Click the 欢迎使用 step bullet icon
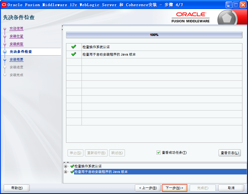248x194 pixels. pyautogui.click(x=5, y=29)
